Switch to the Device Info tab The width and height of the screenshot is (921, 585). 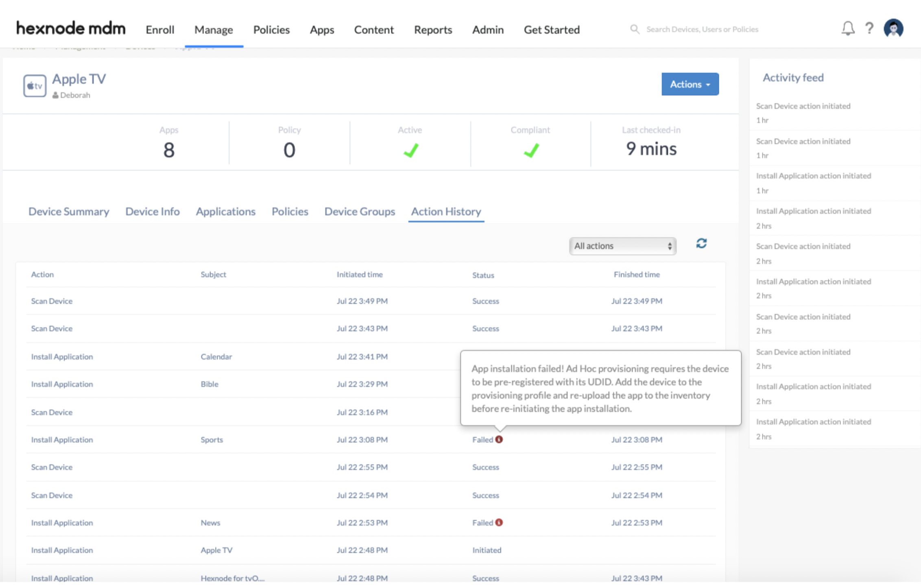coord(153,211)
